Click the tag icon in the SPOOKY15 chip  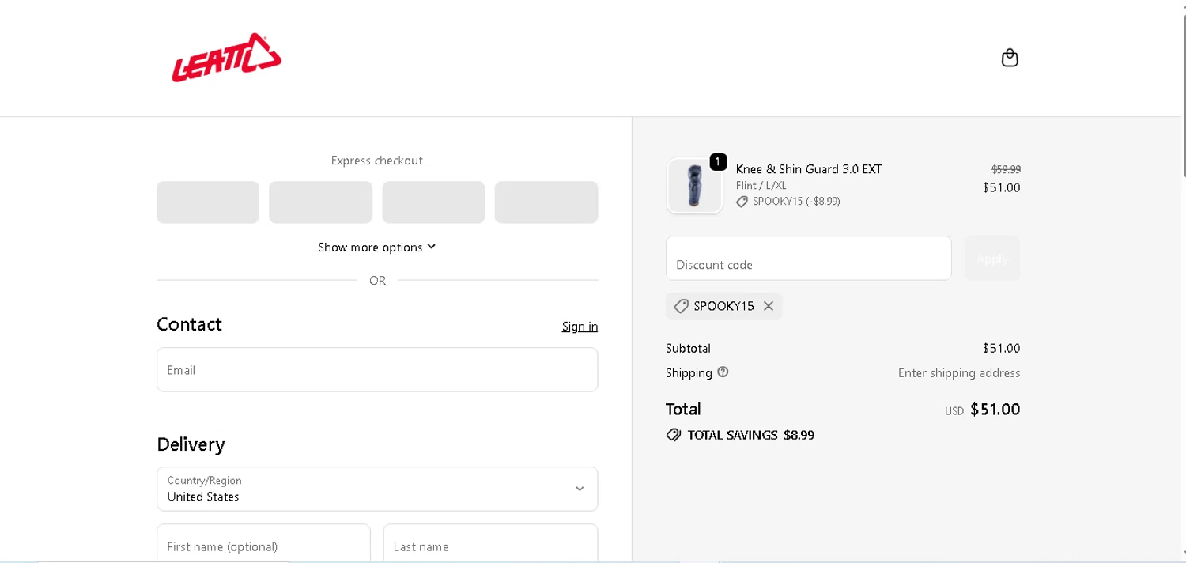pos(681,306)
